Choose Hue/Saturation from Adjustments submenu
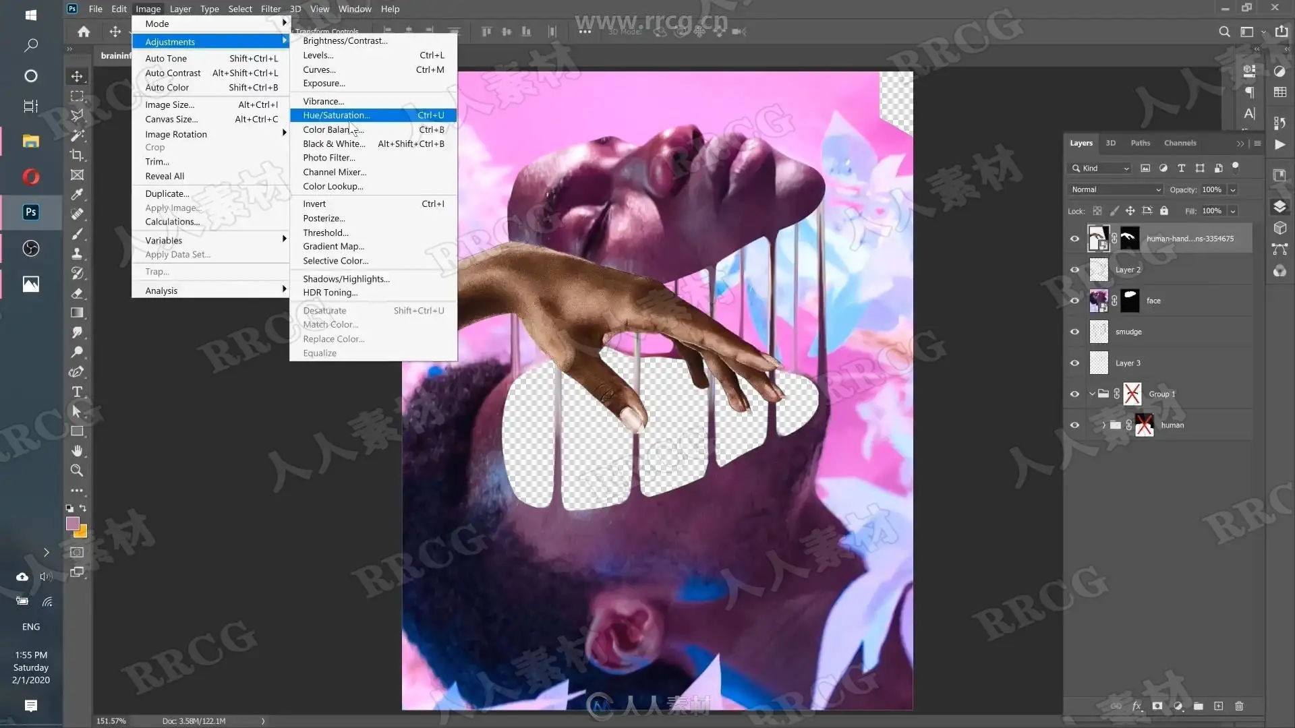1295x728 pixels. (336, 115)
